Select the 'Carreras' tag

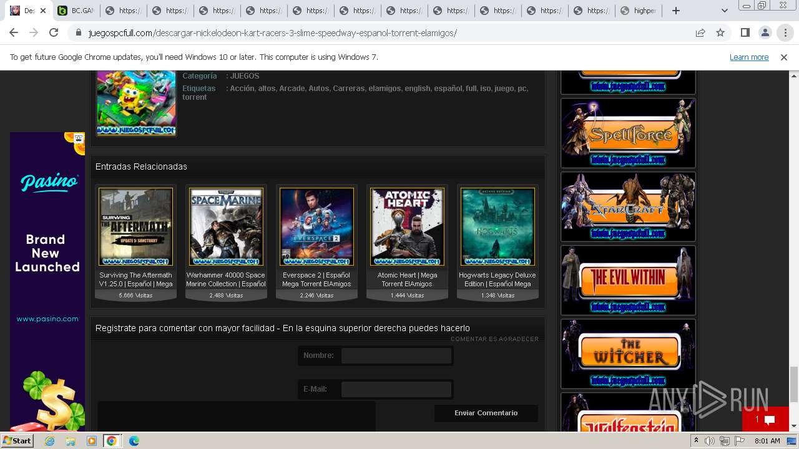[348, 89]
